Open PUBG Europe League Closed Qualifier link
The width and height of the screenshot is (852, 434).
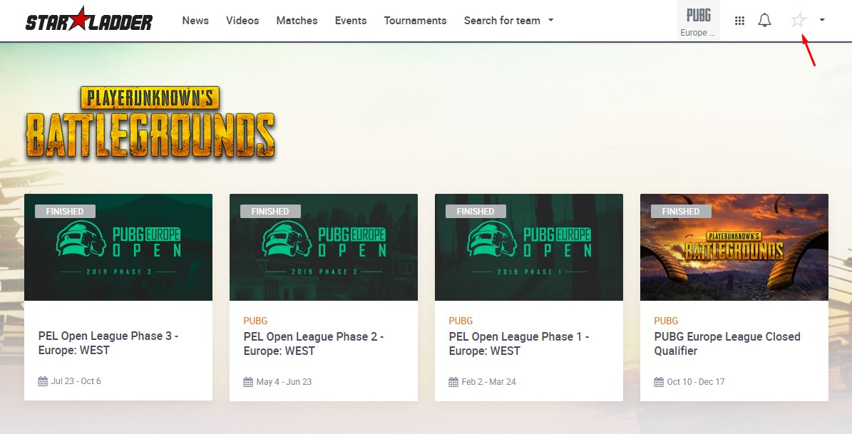(x=727, y=343)
